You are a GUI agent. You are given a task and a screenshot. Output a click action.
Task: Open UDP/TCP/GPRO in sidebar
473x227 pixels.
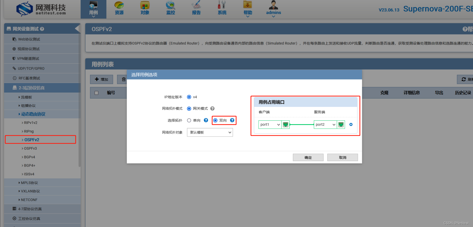coord(42,68)
